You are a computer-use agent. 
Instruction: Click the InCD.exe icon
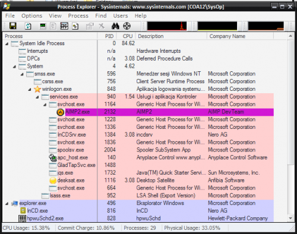click(23, 211)
